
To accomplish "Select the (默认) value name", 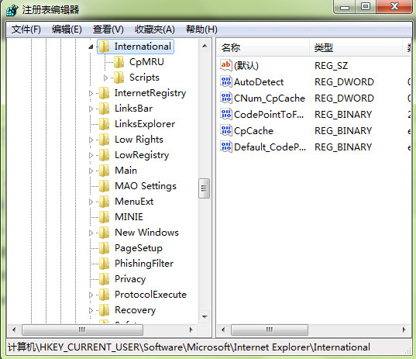I will (x=246, y=66).
